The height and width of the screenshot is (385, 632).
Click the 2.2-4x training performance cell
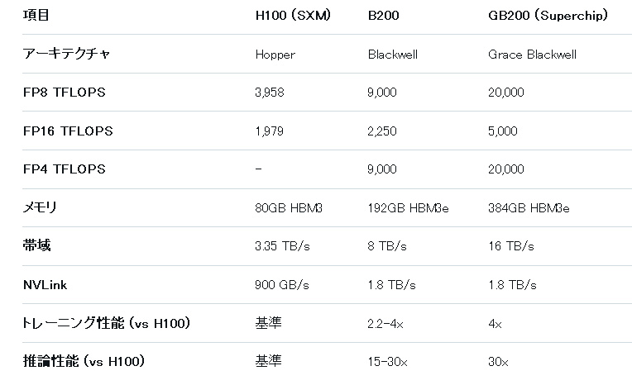(385, 323)
